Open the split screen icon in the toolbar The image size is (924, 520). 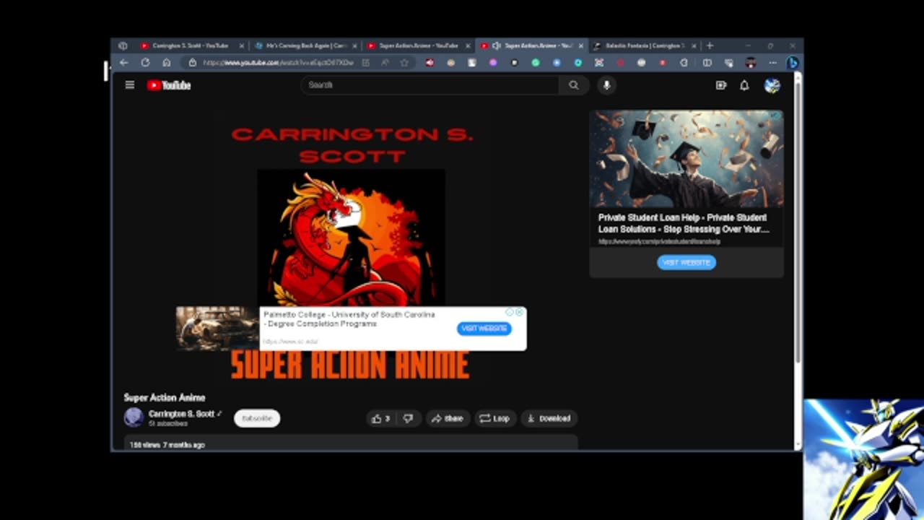707,63
